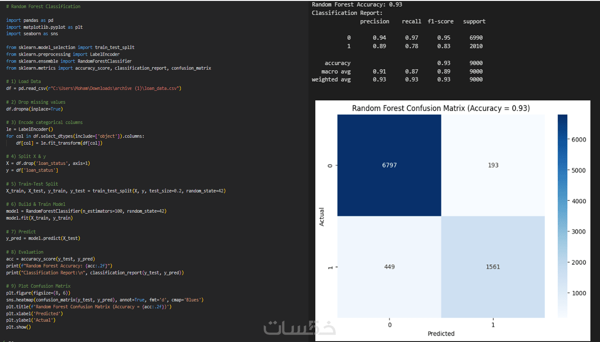Click the true positives cell showing 1561
Image resolution: width=600 pixels, height=342 pixels.
pos(493,267)
